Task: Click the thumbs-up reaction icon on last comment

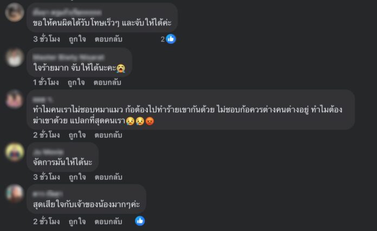Action: (x=140, y=221)
